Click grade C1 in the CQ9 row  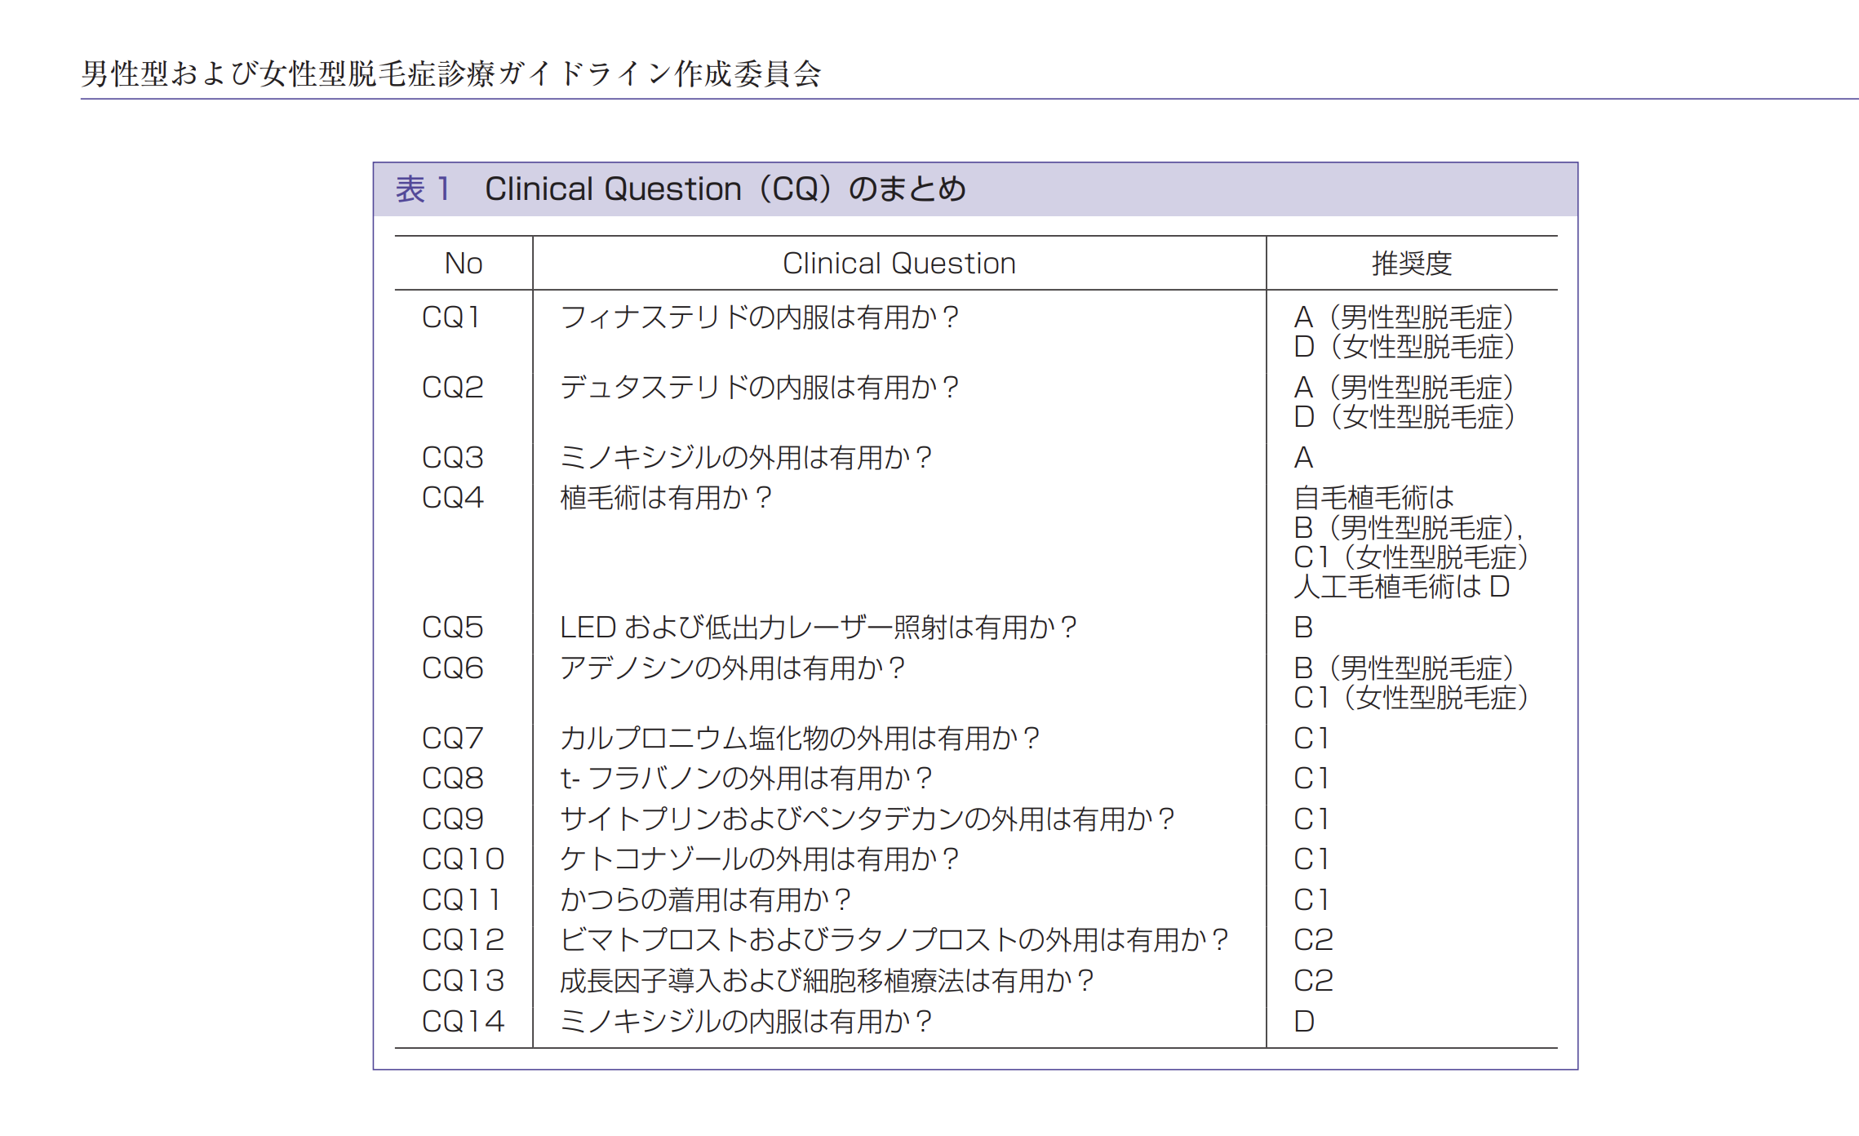tap(1311, 819)
